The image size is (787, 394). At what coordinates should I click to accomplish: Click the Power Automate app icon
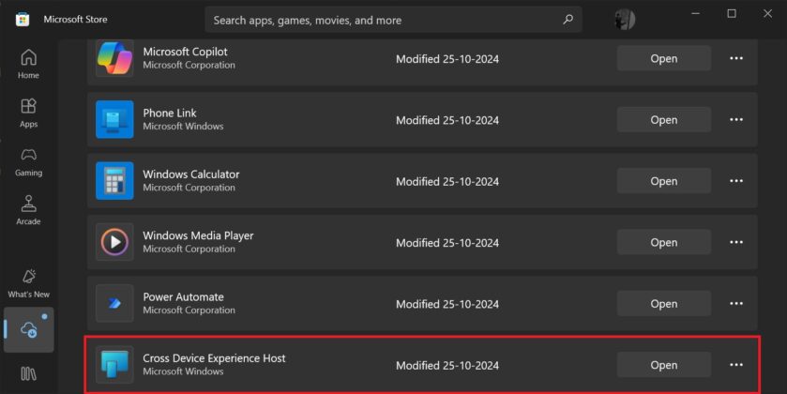(x=114, y=303)
